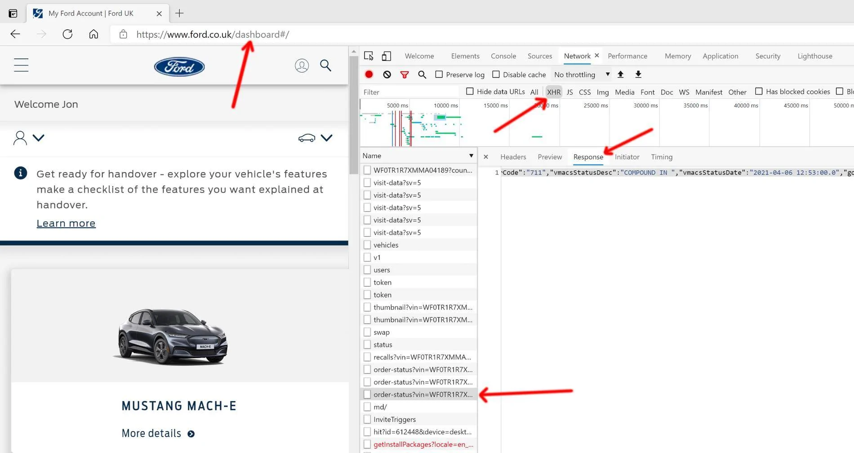Open the Application panel
The image size is (854, 453).
(721, 56)
